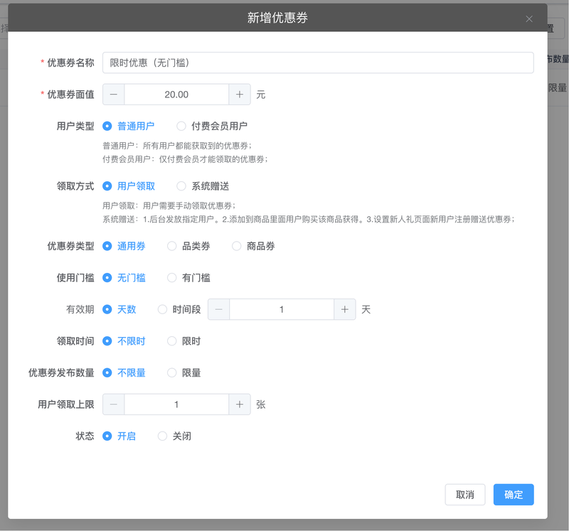569x531 pixels.
Task: Select 商品券 coupon type
Action: click(253, 246)
